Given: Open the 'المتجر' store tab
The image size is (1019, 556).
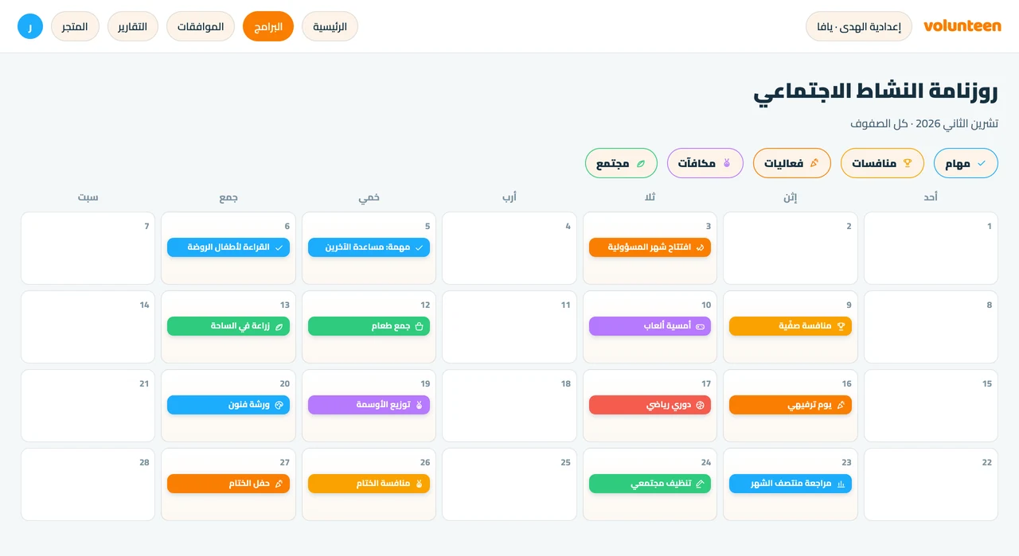Looking at the screenshot, I should pos(75,26).
